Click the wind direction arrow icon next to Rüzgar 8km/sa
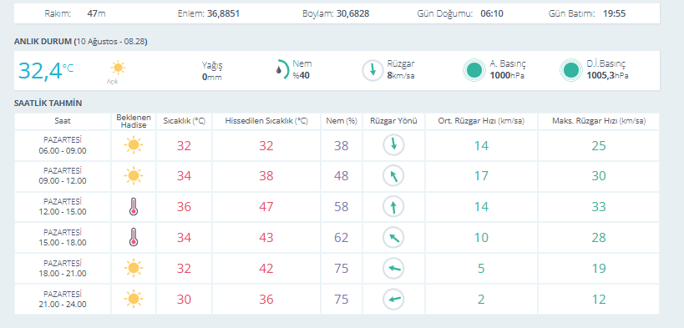This screenshot has width=684, height=328. pyautogui.click(x=372, y=70)
